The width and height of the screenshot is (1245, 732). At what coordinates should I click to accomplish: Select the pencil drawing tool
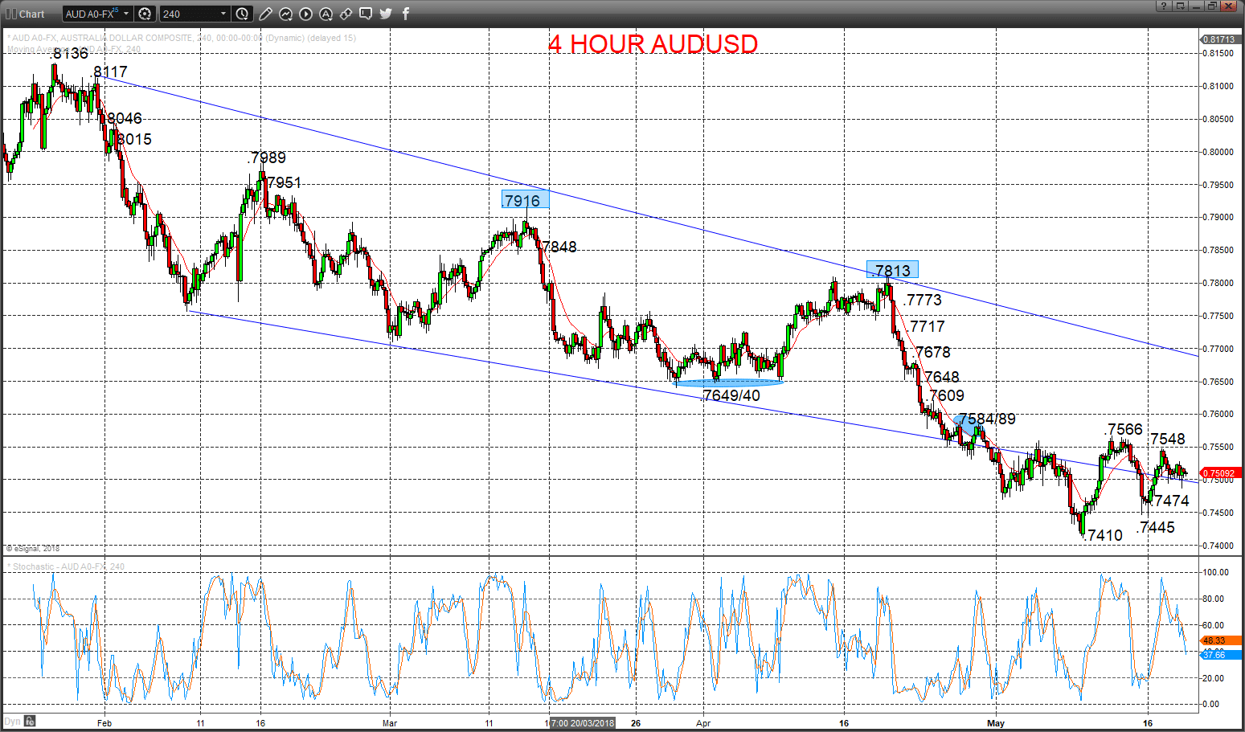click(265, 14)
